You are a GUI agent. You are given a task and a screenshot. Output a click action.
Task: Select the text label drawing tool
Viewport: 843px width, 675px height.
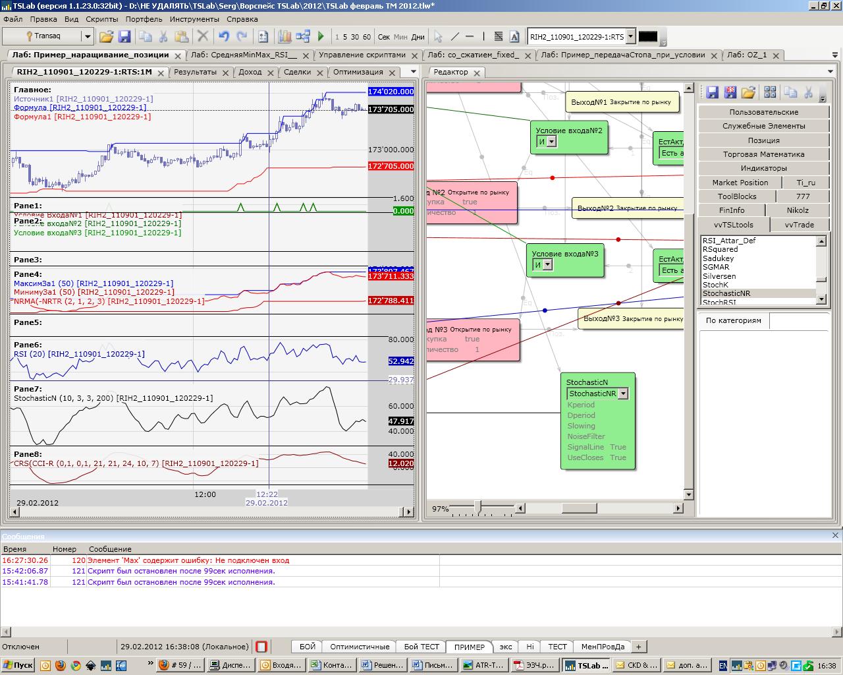pyautogui.click(x=515, y=37)
